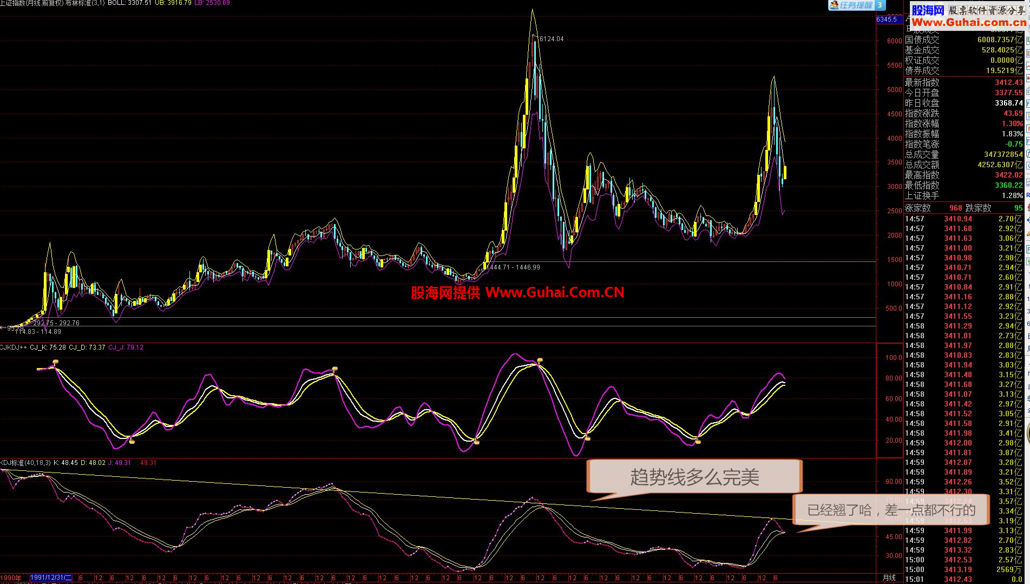This screenshot has height=584, width=1030.
Task: Click the 权证成交 row
Action: tap(964, 60)
